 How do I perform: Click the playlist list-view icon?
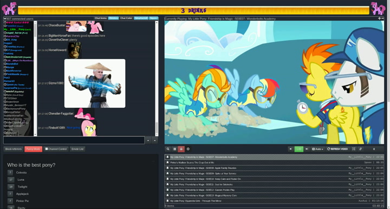[174, 149]
